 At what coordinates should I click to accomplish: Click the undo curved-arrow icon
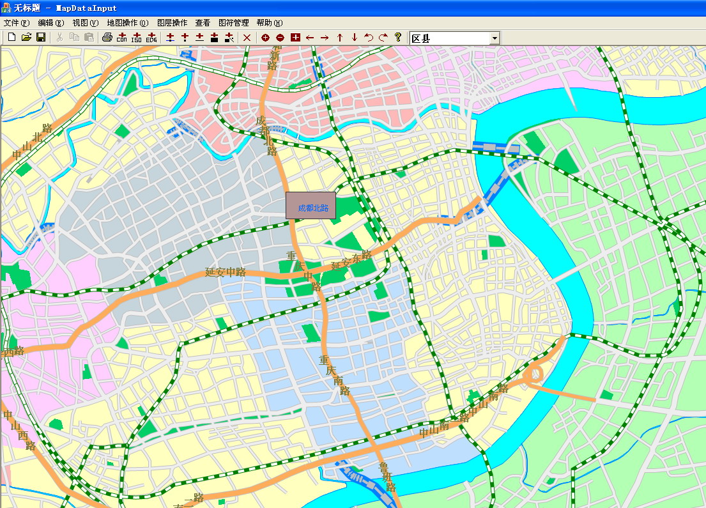pyautogui.click(x=369, y=37)
